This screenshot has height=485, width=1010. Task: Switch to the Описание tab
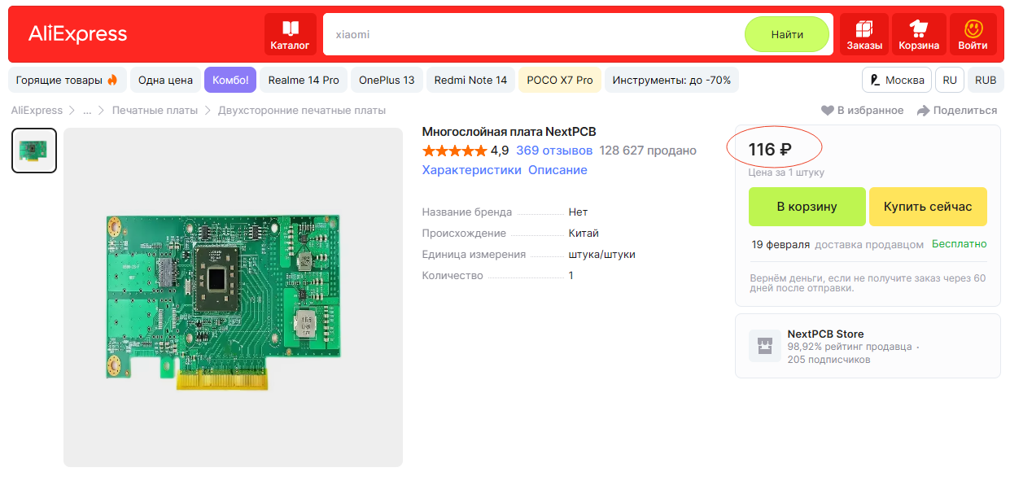[557, 170]
